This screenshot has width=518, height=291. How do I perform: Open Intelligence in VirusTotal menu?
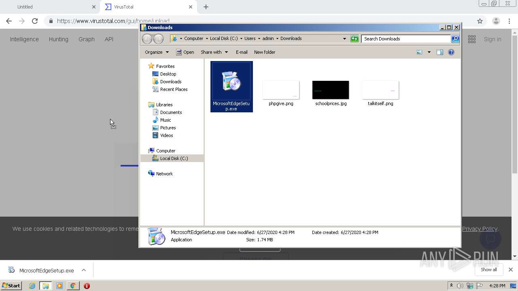click(24, 39)
